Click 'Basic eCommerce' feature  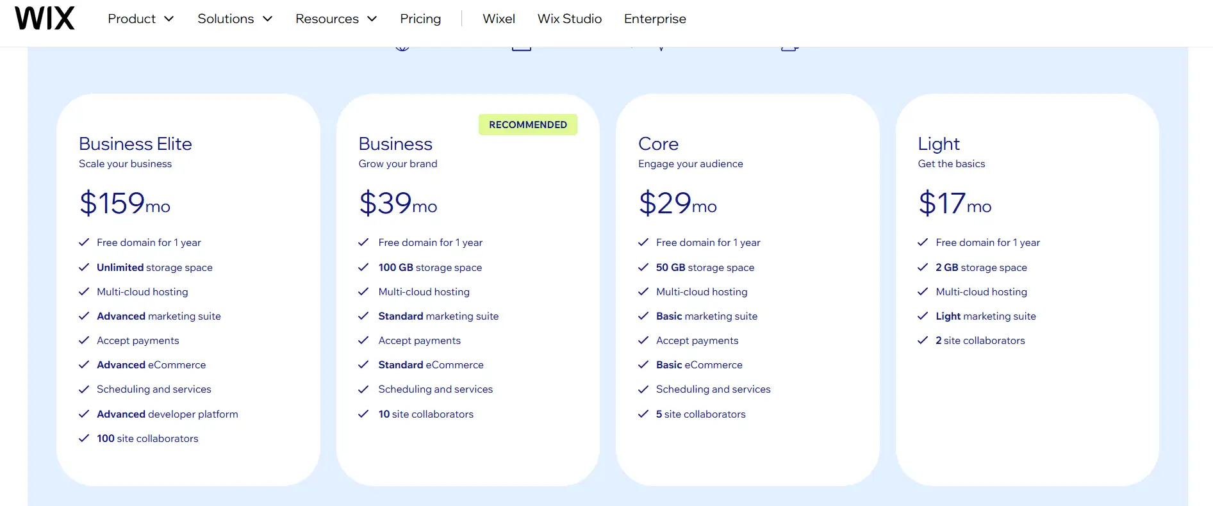tap(699, 364)
